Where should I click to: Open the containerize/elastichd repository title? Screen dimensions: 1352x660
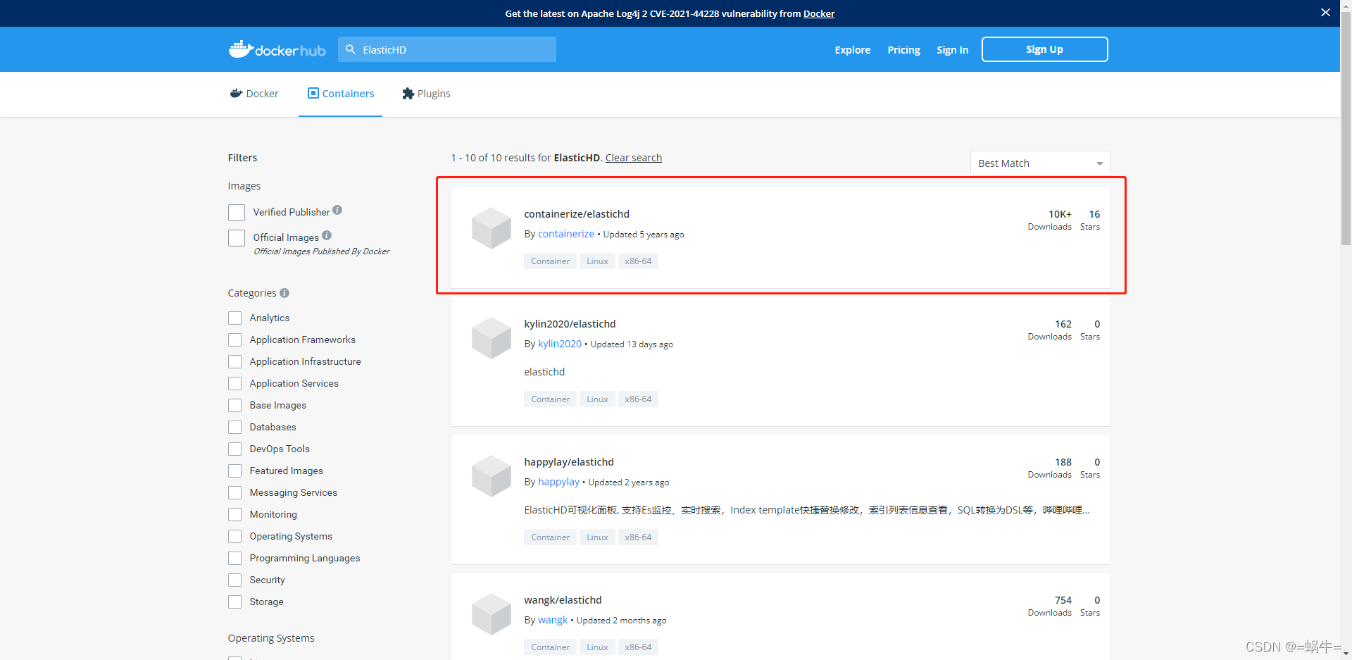577,214
